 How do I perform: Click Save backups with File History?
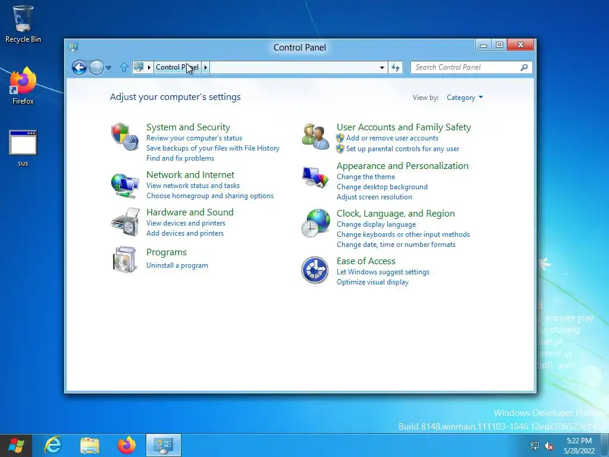click(213, 148)
